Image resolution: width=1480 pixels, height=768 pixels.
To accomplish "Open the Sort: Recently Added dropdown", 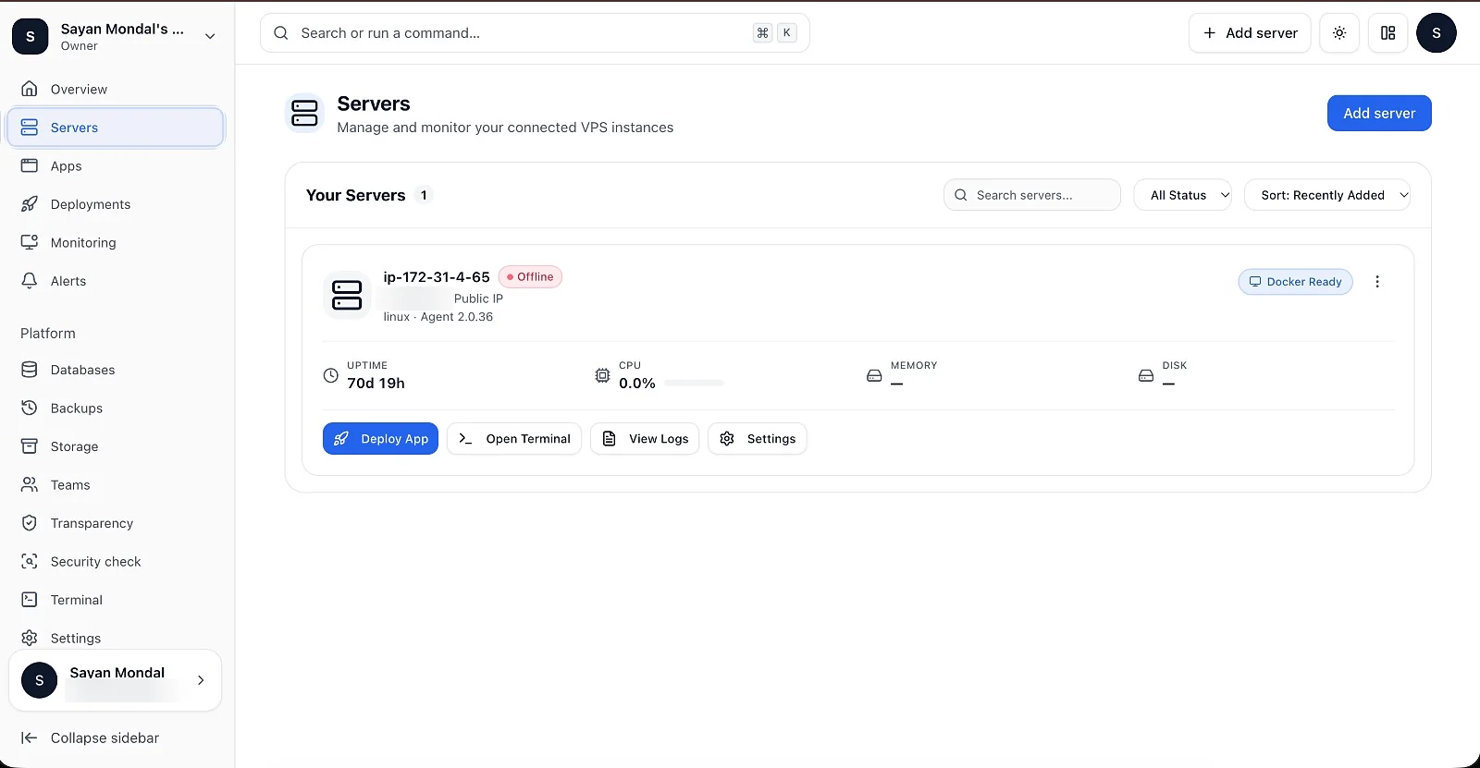I will click(x=1327, y=195).
